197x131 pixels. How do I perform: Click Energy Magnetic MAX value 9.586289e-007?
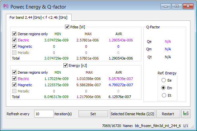click(x=89, y=85)
